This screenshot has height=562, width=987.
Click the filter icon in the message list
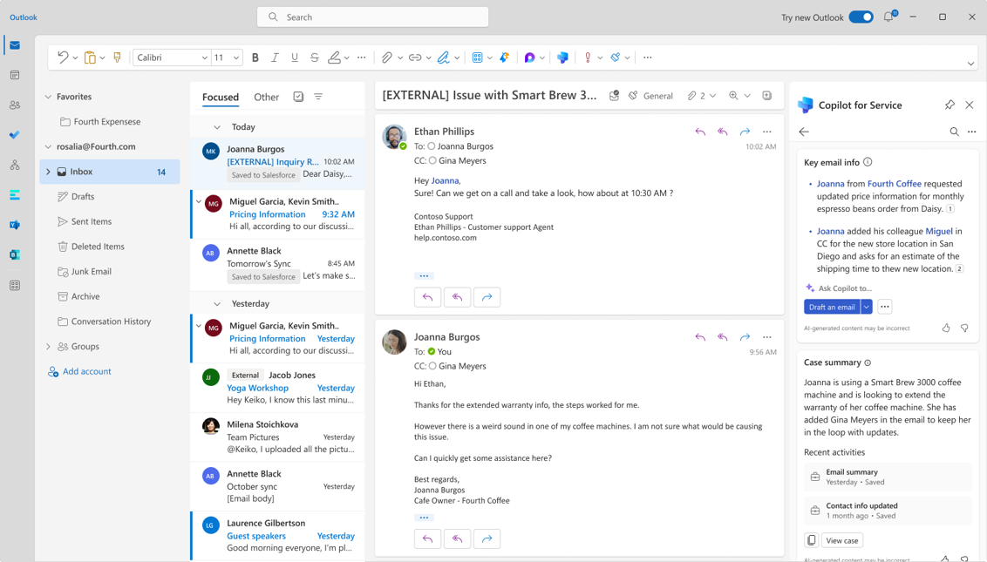click(x=318, y=97)
